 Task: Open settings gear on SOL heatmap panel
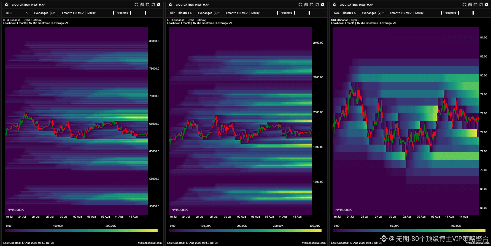[334, 5]
